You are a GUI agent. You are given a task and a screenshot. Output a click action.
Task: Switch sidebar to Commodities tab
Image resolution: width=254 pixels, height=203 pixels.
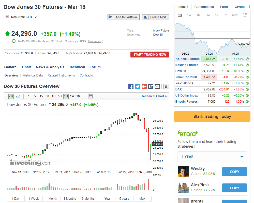click(204, 7)
